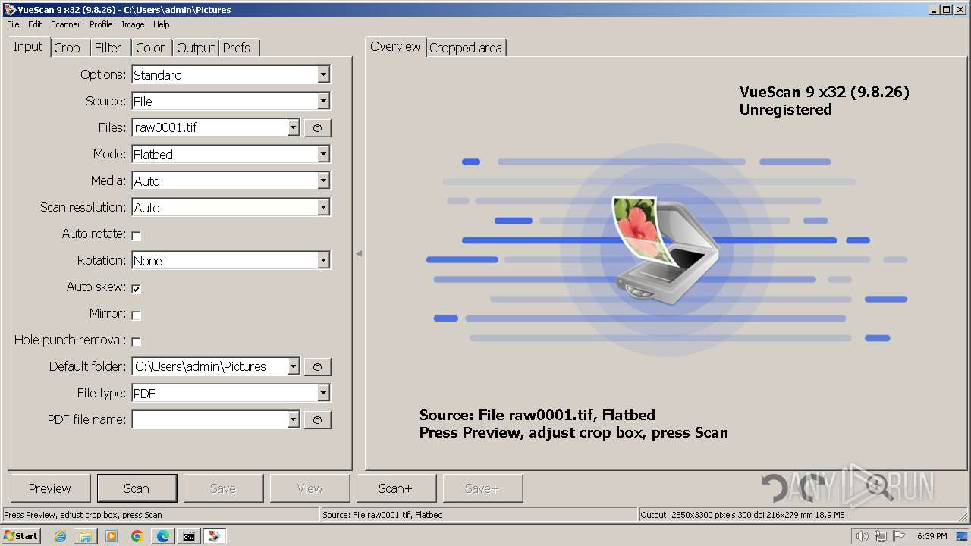971x546 pixels.
Task: Open the command prompt taskbar icon
Action: click(x=188, y=536)
